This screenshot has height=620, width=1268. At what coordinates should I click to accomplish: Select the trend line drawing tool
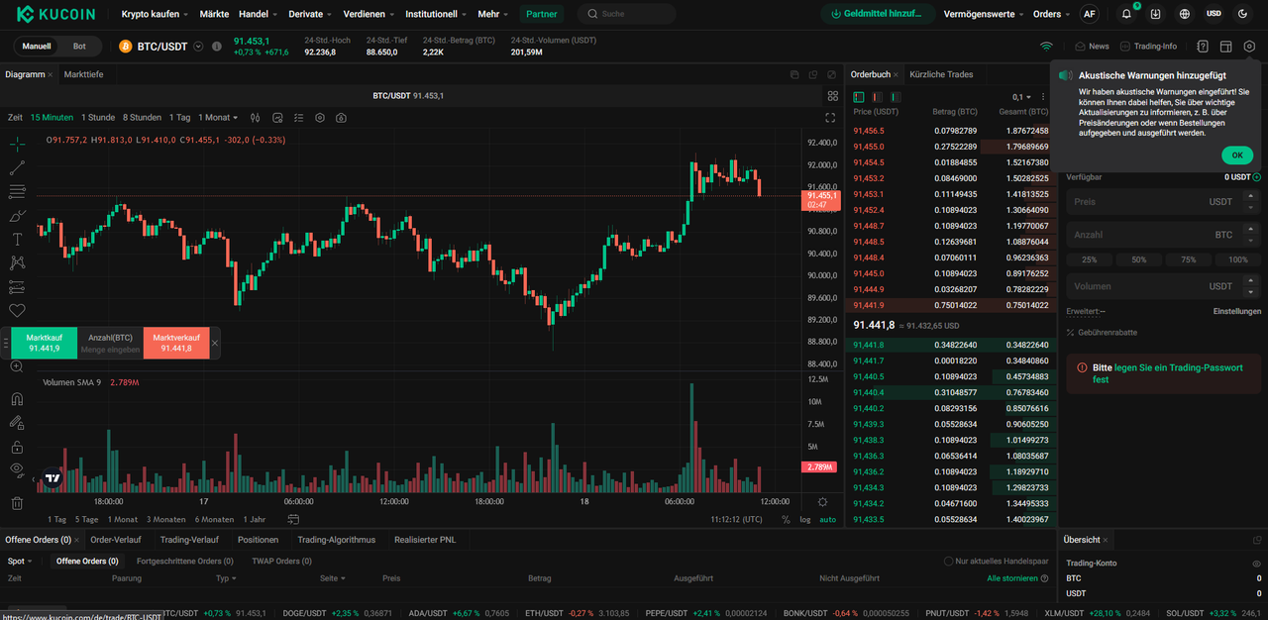click(17, 167)
